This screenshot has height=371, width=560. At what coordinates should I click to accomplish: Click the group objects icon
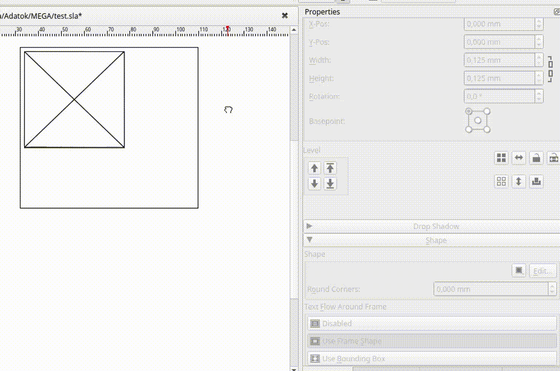pos(501,158)
